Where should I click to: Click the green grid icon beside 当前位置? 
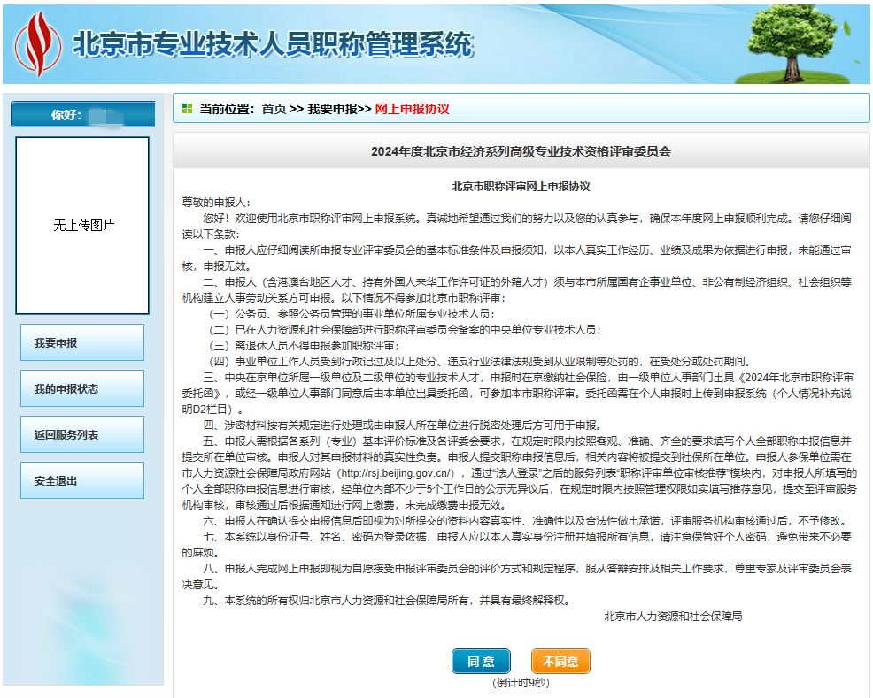pyautogui.click(x=187, y=108)
